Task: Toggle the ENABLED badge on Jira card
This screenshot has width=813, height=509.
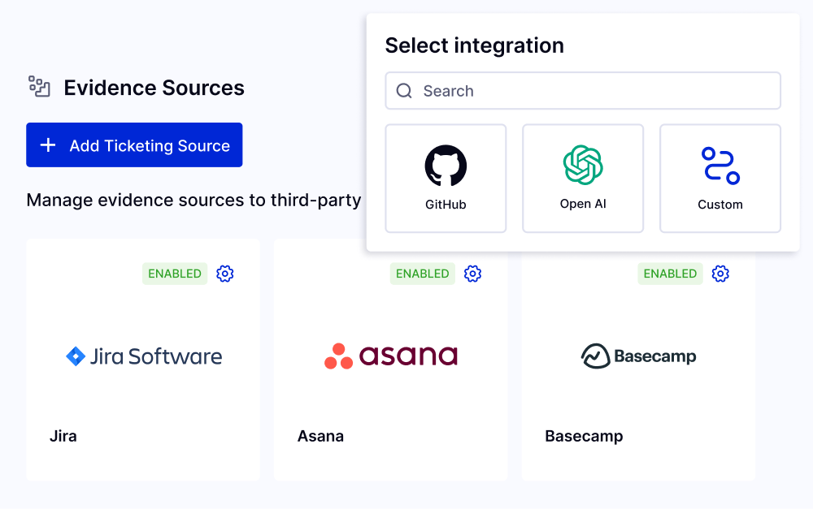Action: coord(175,274)
